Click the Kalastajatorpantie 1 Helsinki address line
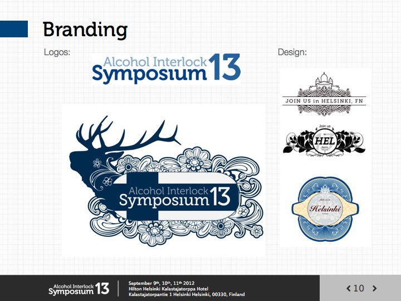The height and width of the screenshot is (301, 401). click(x=187, y=294)
